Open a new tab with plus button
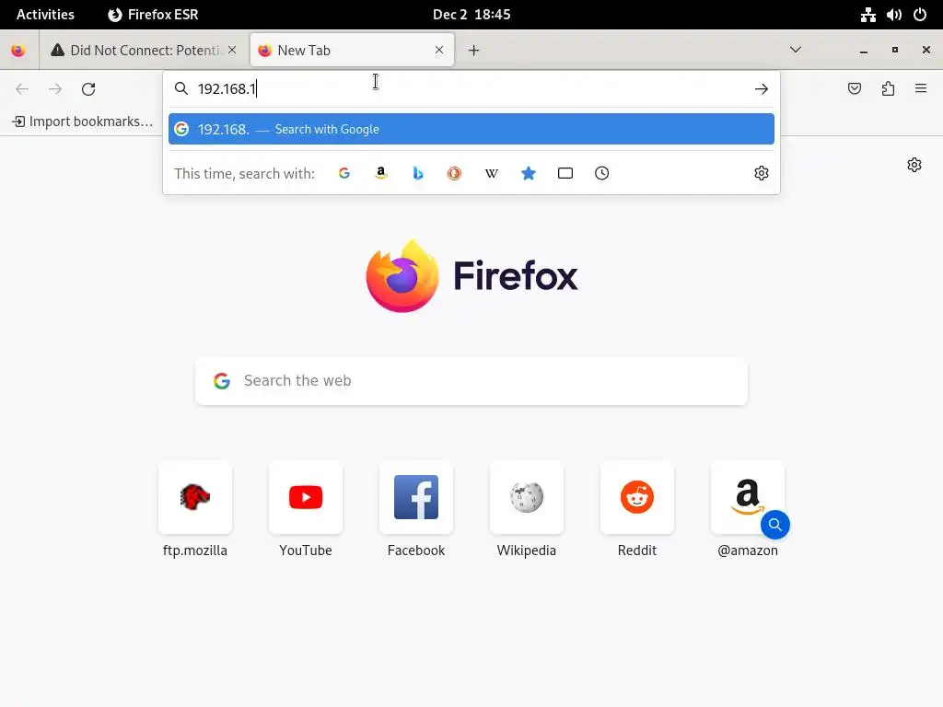This screenshot has width=943, height=707. [x=474, y=51]
